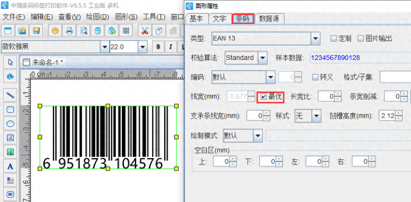Switch to the 基本 tab
411x202 pixels.
[x=197, y=18]
